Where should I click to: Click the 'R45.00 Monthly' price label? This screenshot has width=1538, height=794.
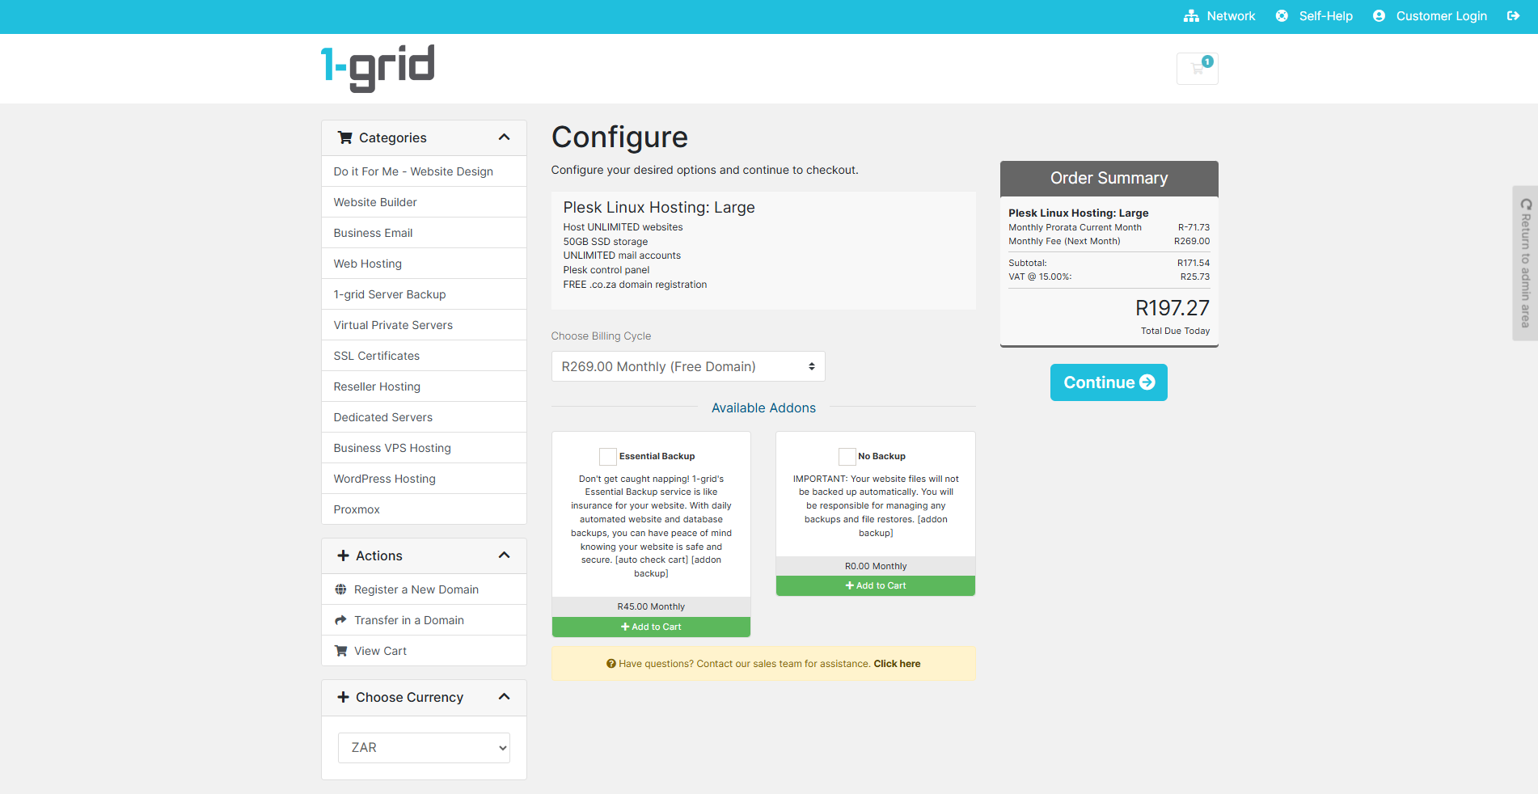tap(651, 607)
